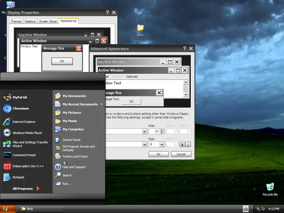Open Files and Settings Transfer Wizard

click(x=26, y=144)
